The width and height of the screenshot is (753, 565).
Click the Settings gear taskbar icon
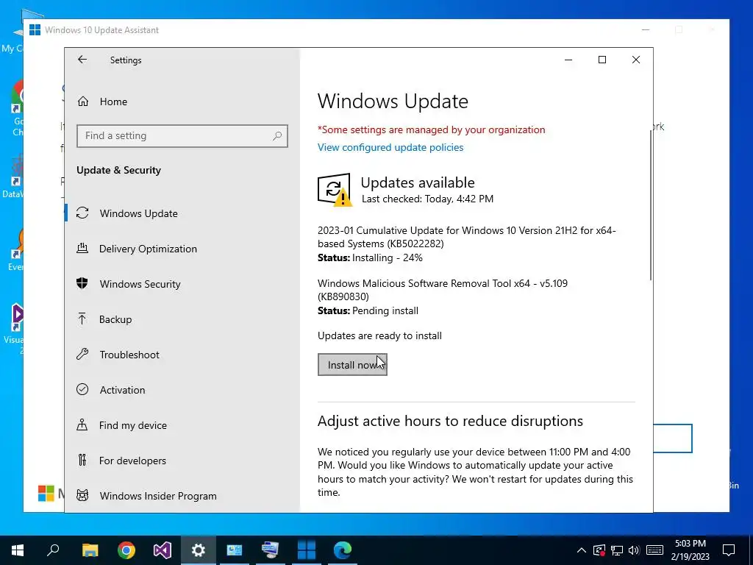click(x=199, y=550)
